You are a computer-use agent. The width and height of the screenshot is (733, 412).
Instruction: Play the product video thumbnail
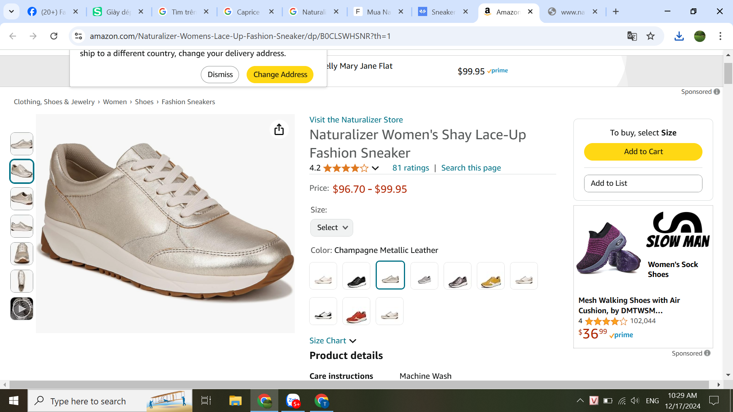click(22, 309)
